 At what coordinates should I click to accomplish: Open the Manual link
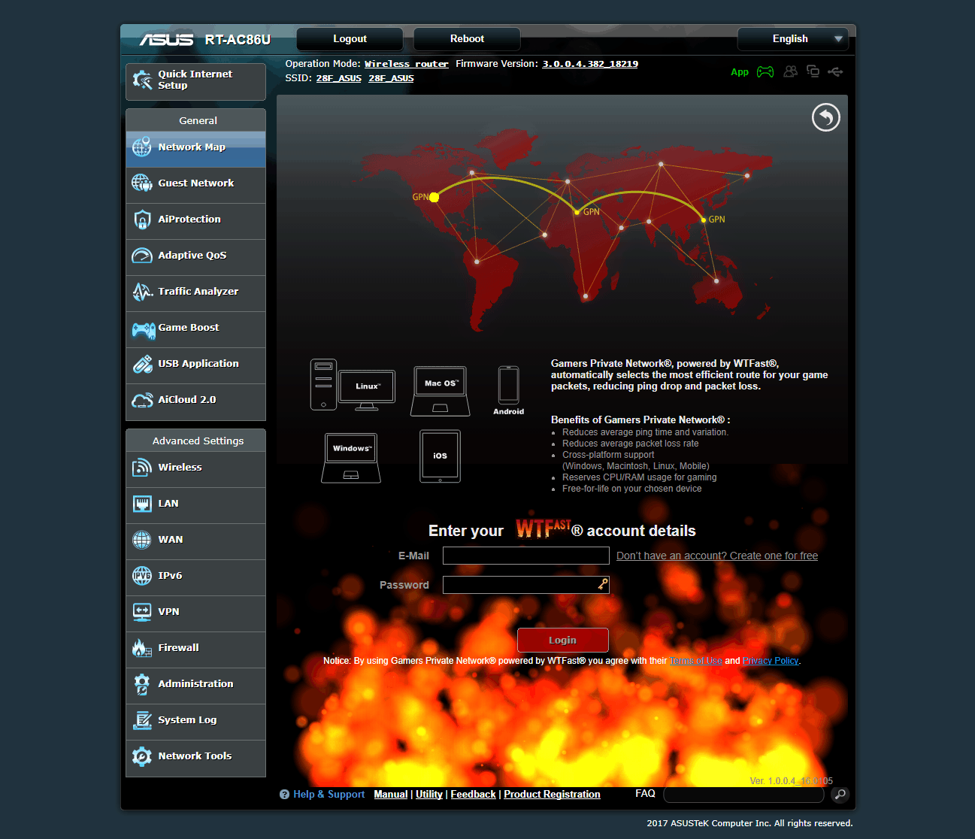coord(391,795)
